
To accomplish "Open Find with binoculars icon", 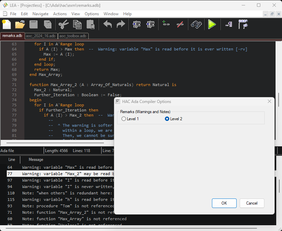I will (196, 24).
